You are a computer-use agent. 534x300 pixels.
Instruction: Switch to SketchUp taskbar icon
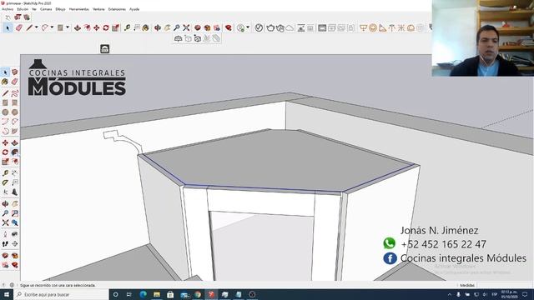[x=211, y=294]
